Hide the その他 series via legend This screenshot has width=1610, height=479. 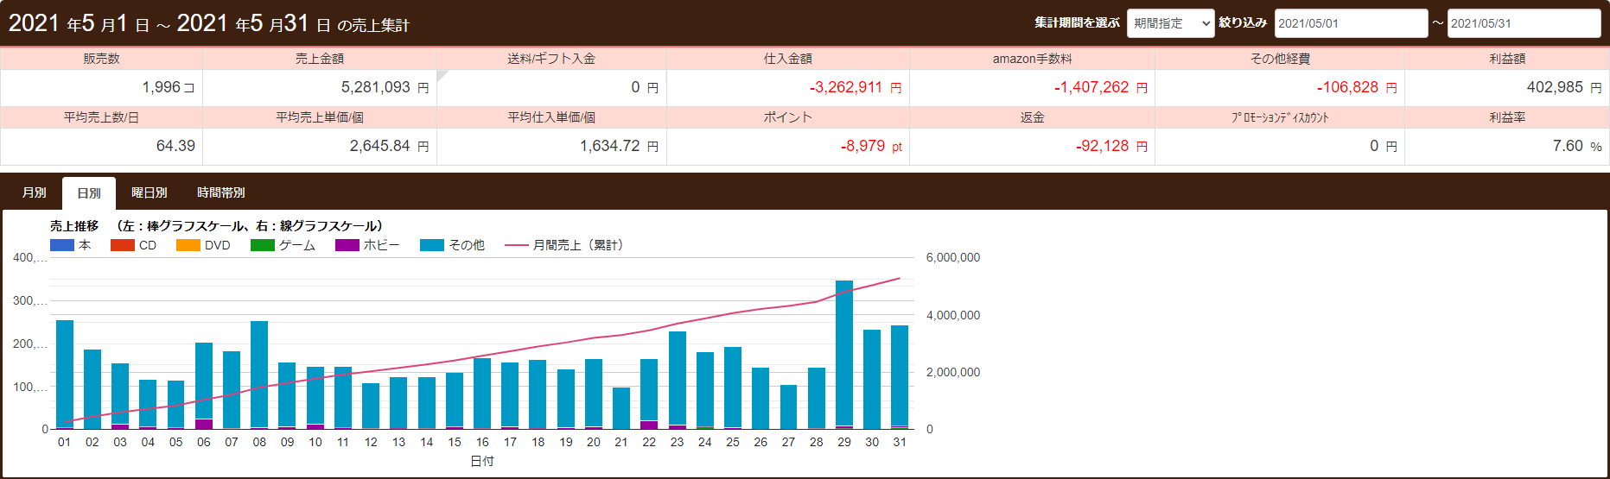point(431,245)
